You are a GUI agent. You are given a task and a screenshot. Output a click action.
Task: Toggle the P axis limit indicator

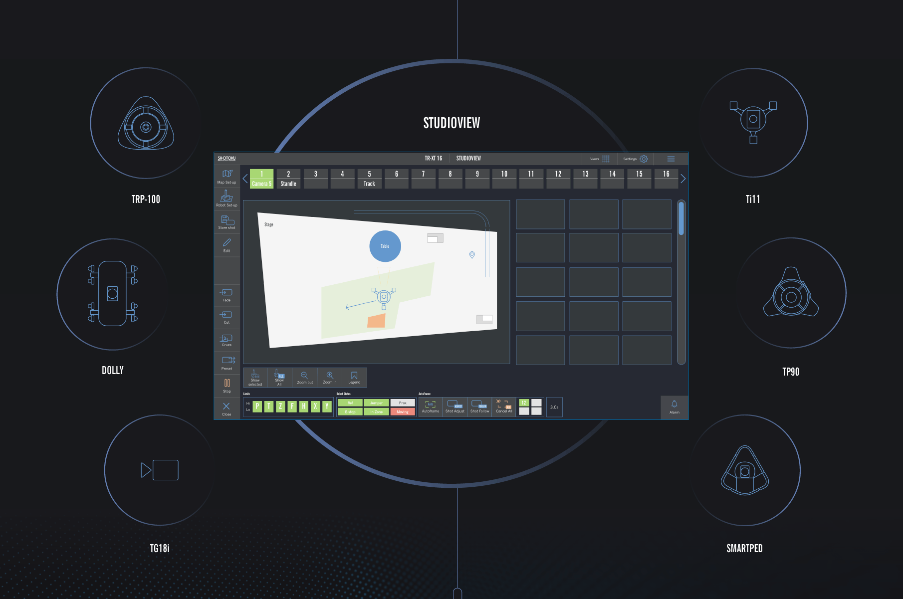[257, 406]
